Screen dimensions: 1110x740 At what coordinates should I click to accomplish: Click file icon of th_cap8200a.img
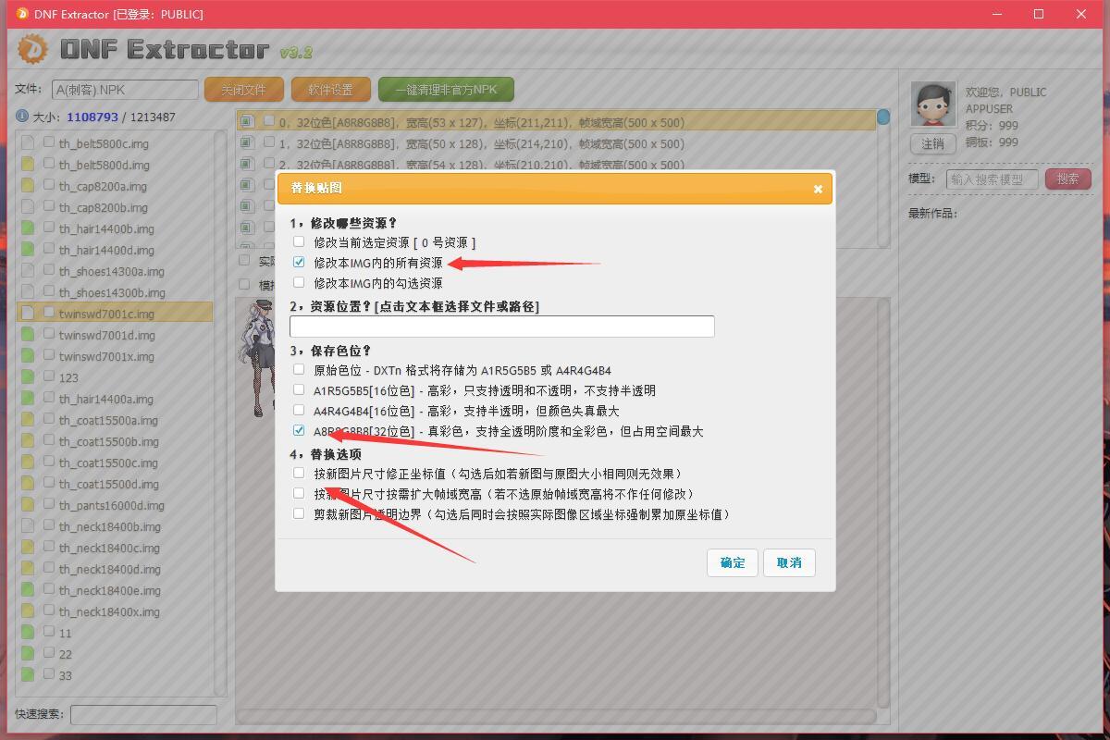click(28, 186)
